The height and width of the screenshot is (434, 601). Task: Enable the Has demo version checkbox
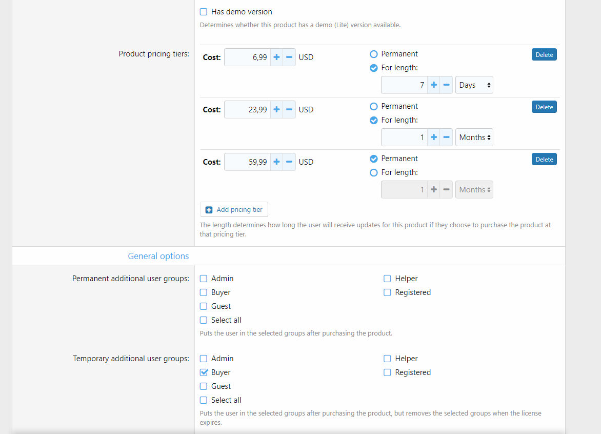point(204,12)
